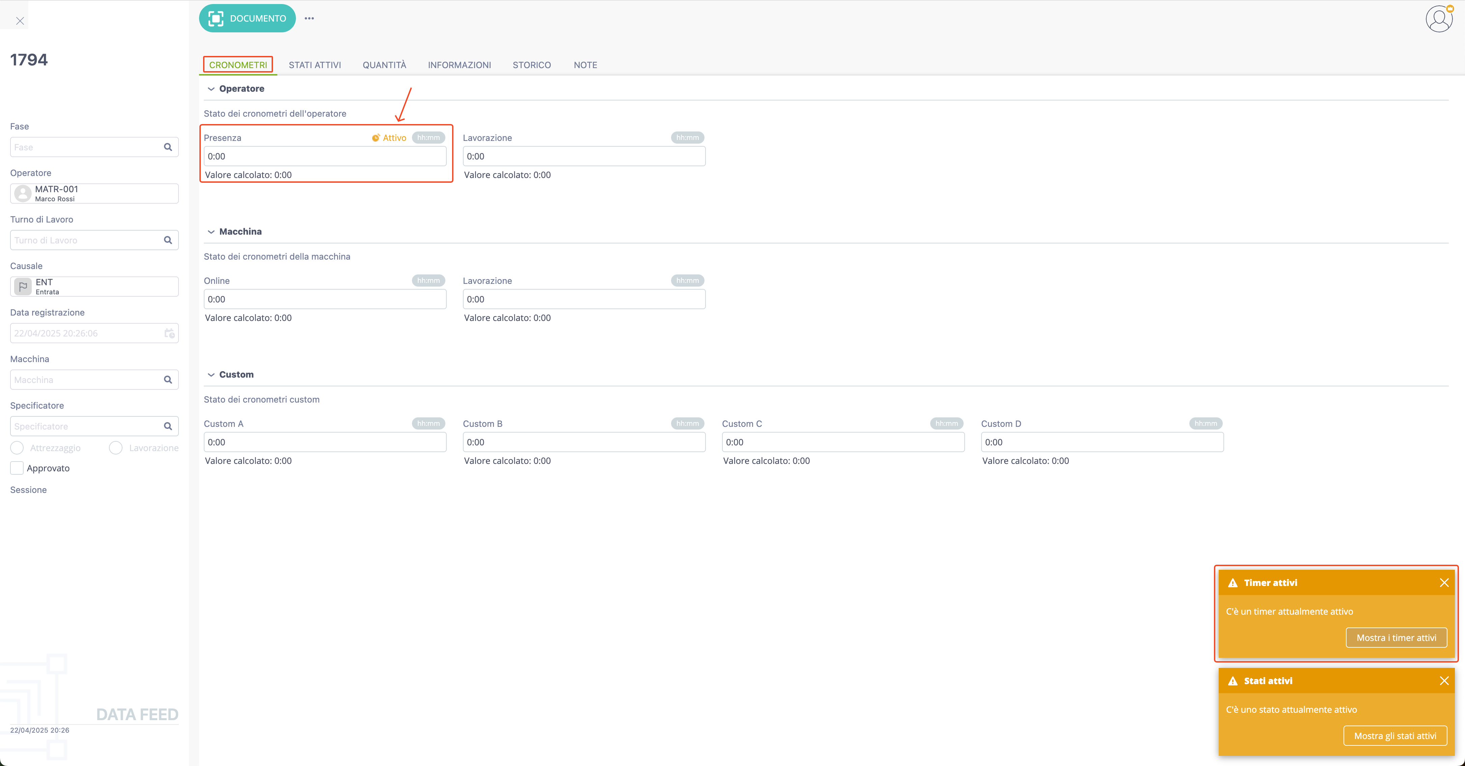Go to the STORICO tab
The image size is (1465, 766).
tap(532, 65)
